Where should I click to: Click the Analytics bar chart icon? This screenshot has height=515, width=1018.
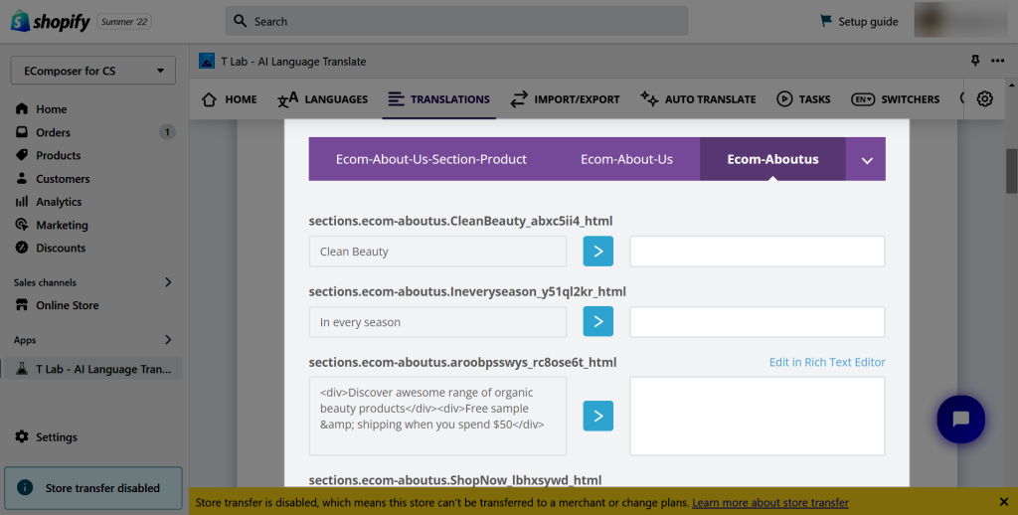pos(22,201)
